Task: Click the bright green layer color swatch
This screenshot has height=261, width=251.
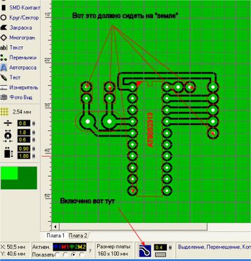Action: pos(9,173)
